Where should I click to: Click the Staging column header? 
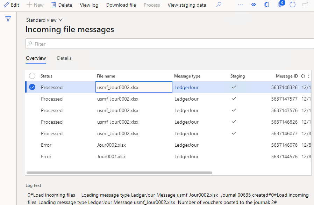click(237, 76)
